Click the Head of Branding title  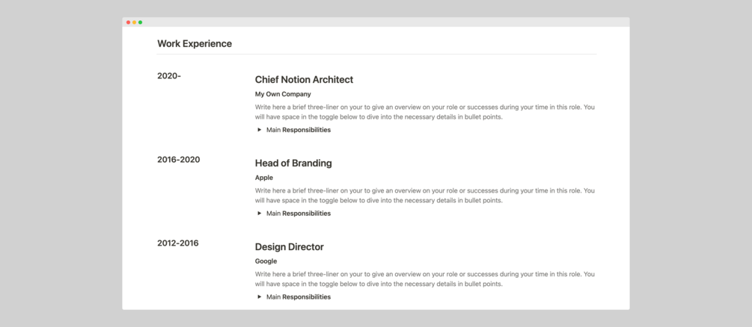[x=293, y=163]
